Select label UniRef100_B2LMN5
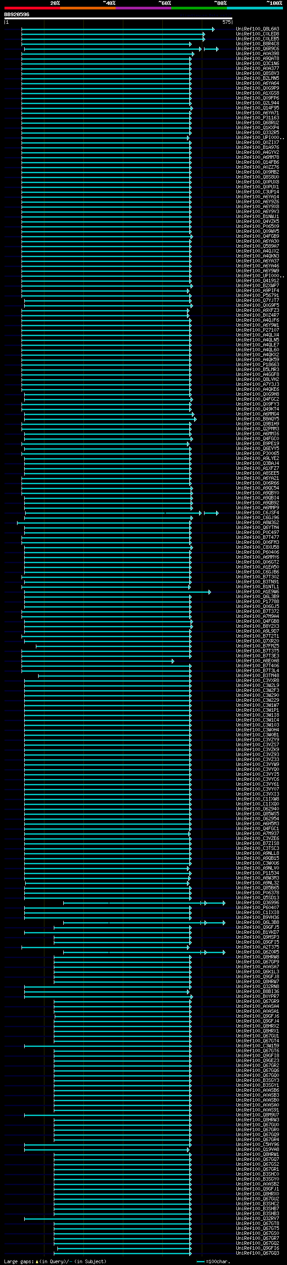 pyautogui.click(x=257, y=78)
